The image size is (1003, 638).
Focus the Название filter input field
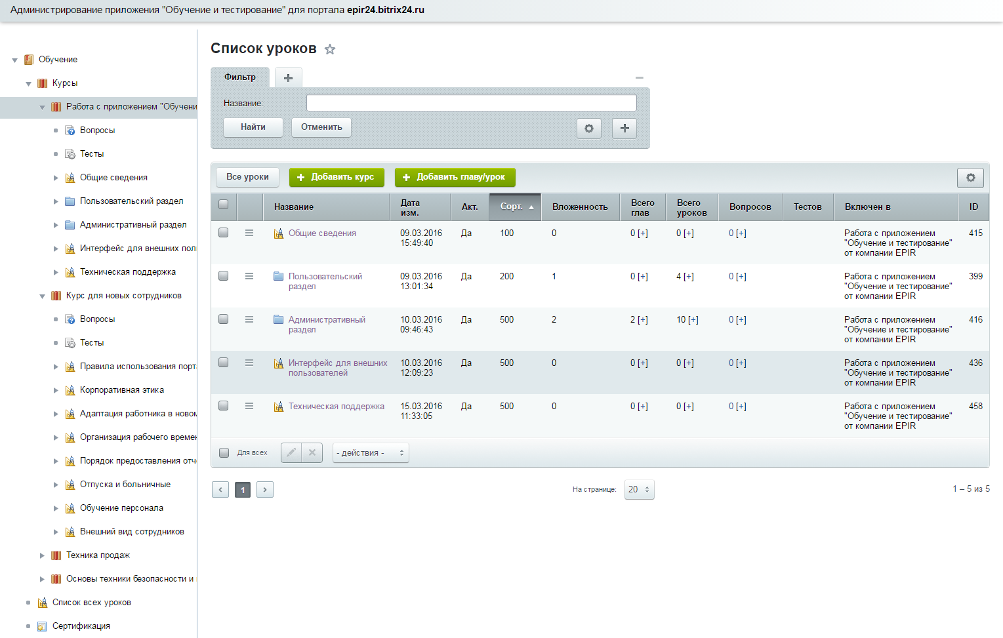coord(472,103)
